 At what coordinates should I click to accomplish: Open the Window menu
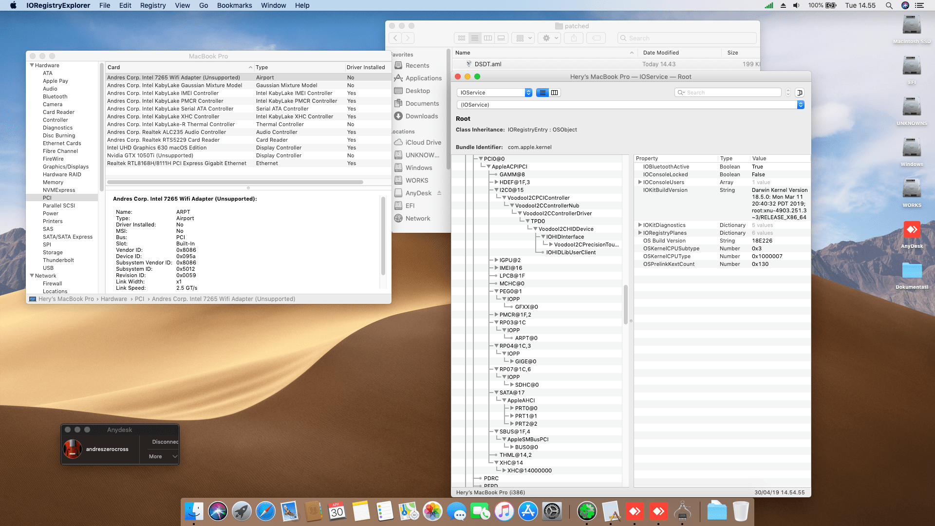[x=273, y=5]
